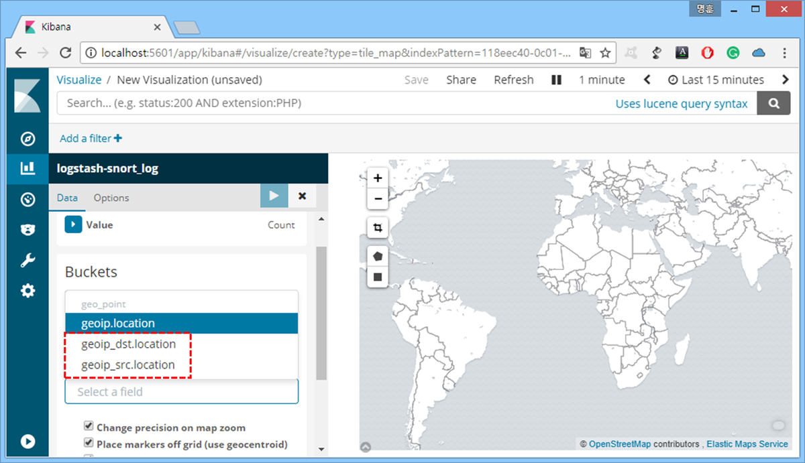805x463 pixels.
Task: Open the Uses lucene query syntax link
Action: point(682,103)
